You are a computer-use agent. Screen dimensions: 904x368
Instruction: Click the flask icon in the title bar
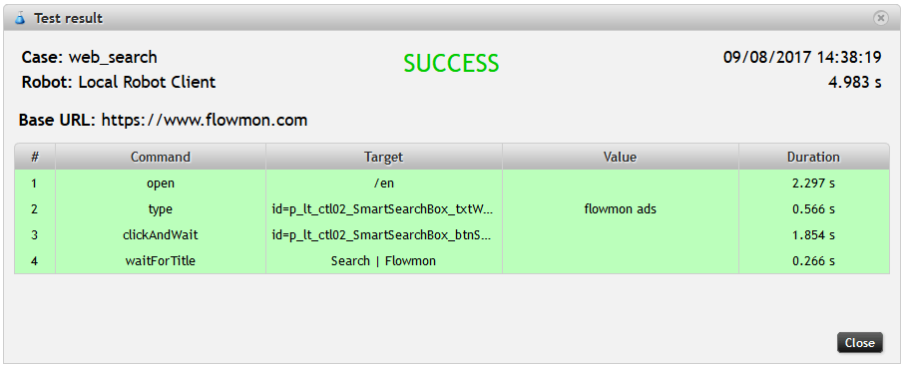pyautogui.click(x=20, y=18)
